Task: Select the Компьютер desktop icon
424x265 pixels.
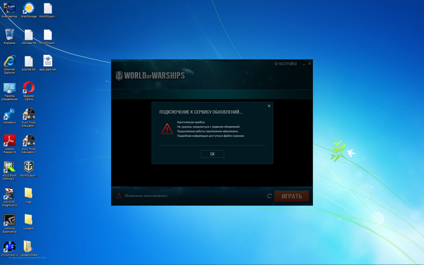Action: coord(10,10)
